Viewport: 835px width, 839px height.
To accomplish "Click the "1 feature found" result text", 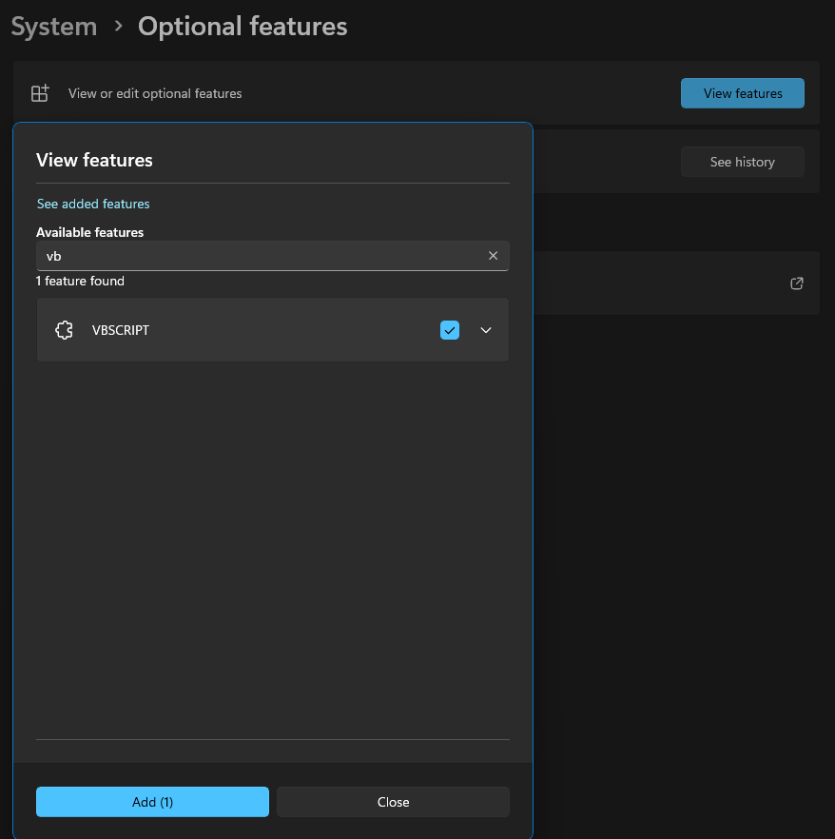I will pos(80,281).
